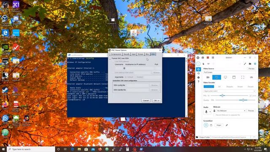Switch to Input tab in VNC options
The image size is (270, 152).
pos(133,54)
